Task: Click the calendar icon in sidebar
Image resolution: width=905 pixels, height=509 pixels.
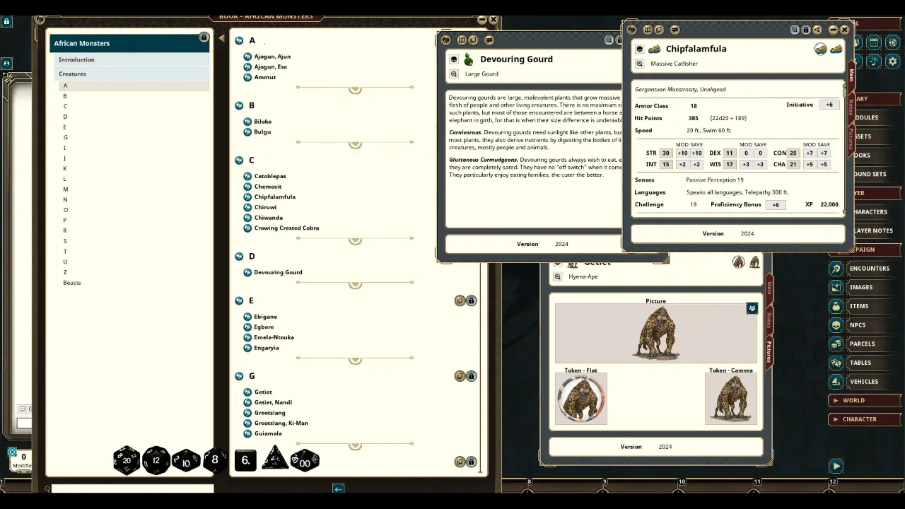Action: click(875, 42)
